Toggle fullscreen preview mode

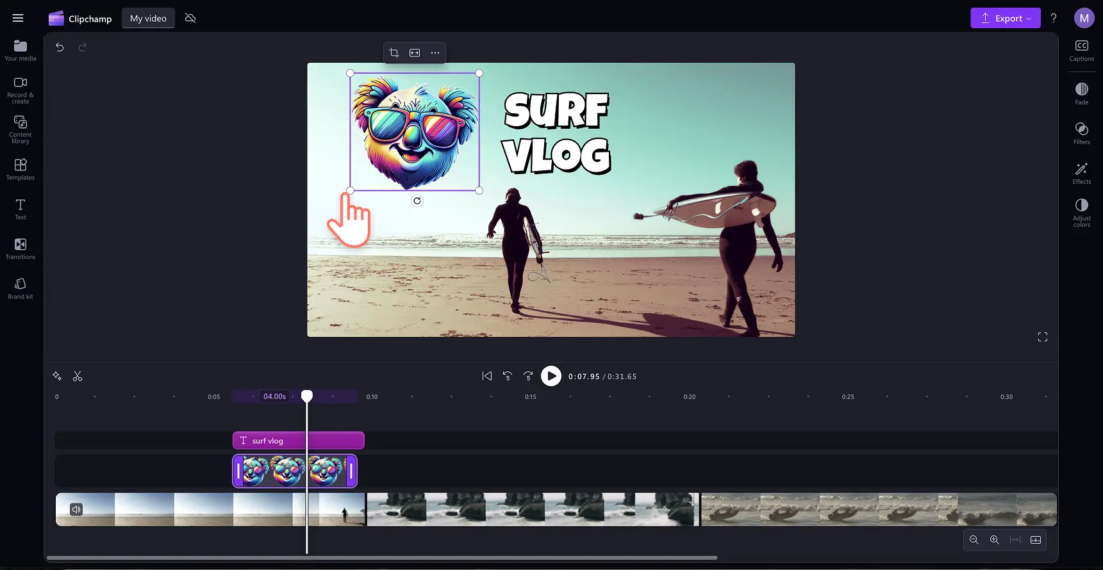(1043, 337)
